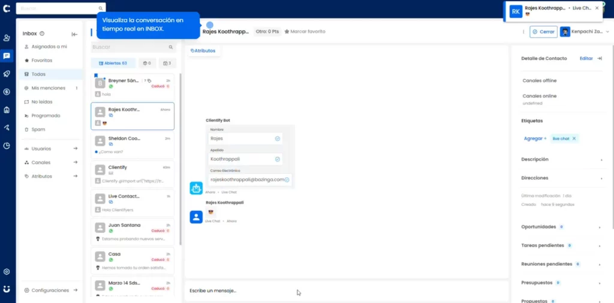
Task: Click the Clientify Bot avatar icon
Action: (x=196, y=188)
